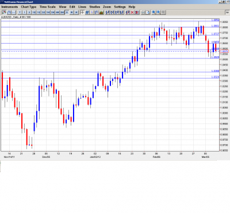Click the Jan/02/12 date axis label
Viewport: 230px width, 213px height.
pos(95,157)
